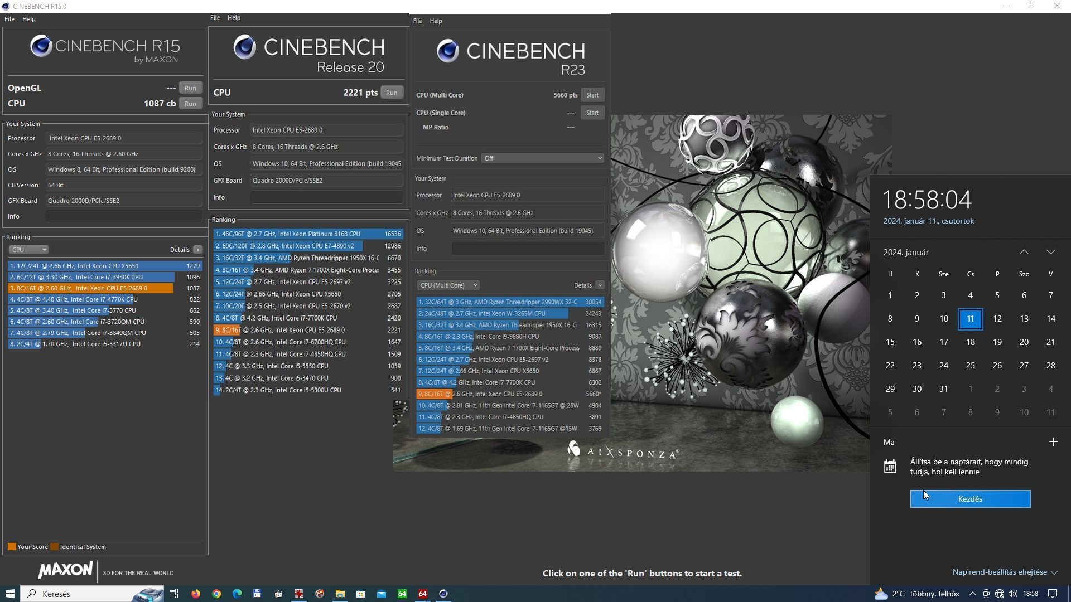The height and width of the screenshot is (602, 1071).
Task: Open the R23 CPU (Multi Core) ranking dropdown
Action: (448, 285)
